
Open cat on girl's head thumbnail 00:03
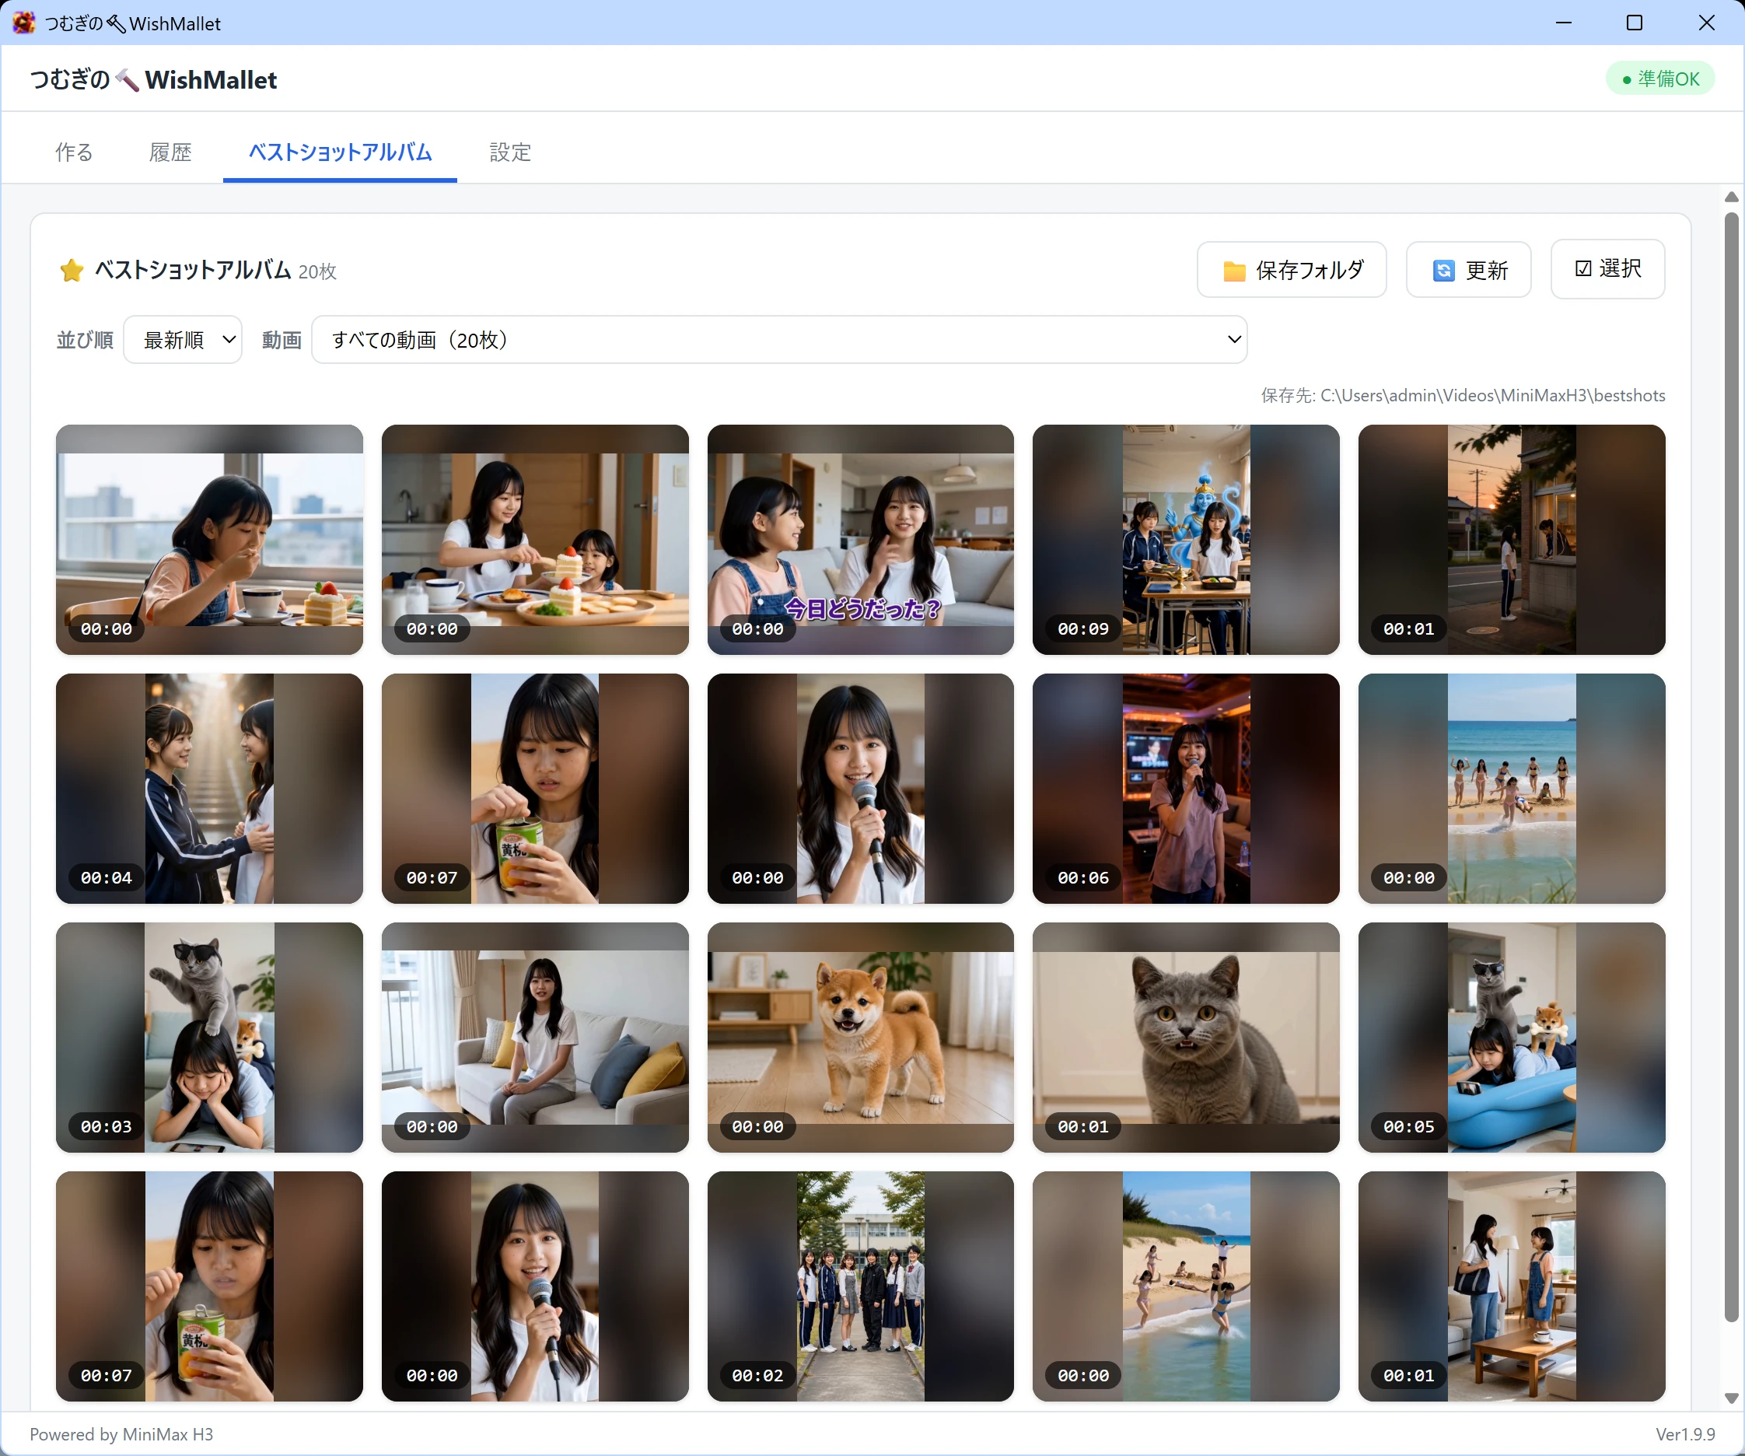pos(209,1037)
